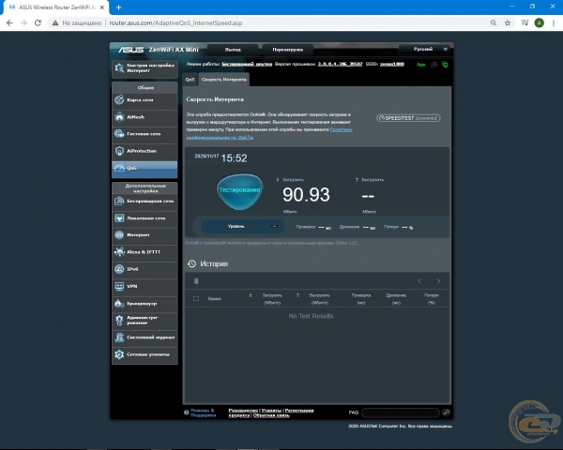Image resolution: width=563 pixels, height=450 pixels.
Task: Click the SSID name link
Action: pyautogui.click(x=392, y=64)
